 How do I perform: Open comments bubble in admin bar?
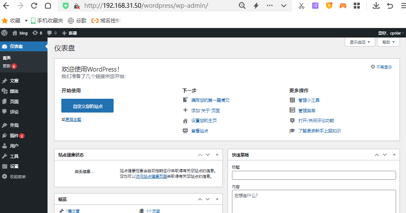pos(52,33)
